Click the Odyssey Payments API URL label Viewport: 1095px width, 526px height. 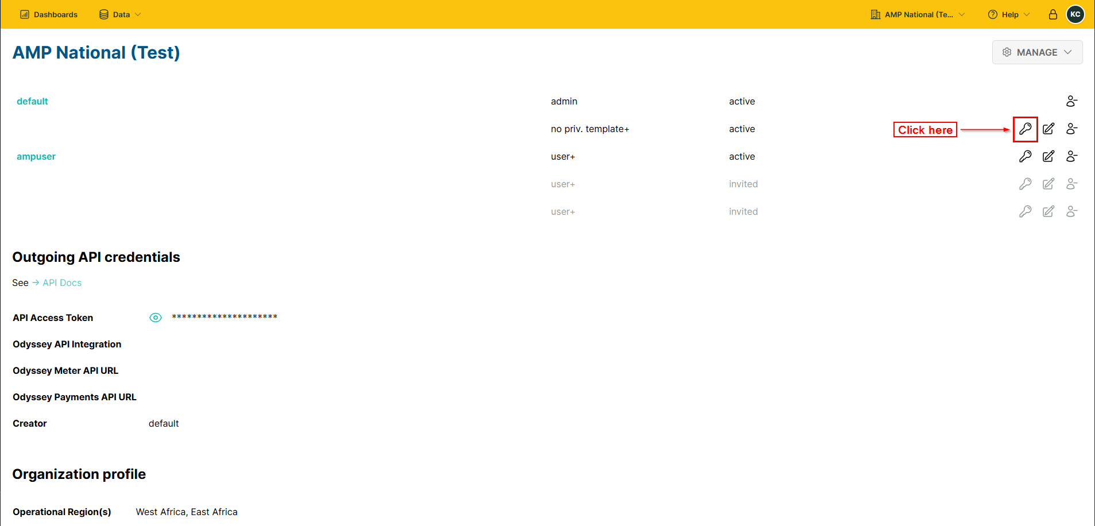coord(75,397)
